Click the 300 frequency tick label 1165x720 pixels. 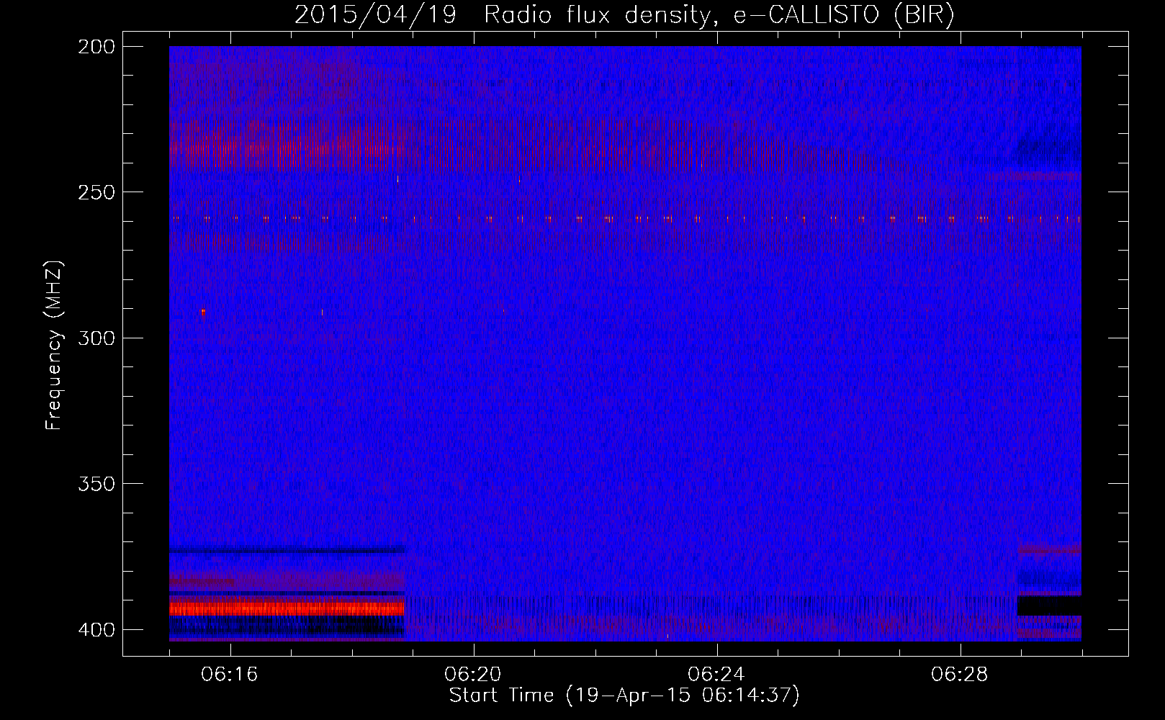click(x=96, y=338)
